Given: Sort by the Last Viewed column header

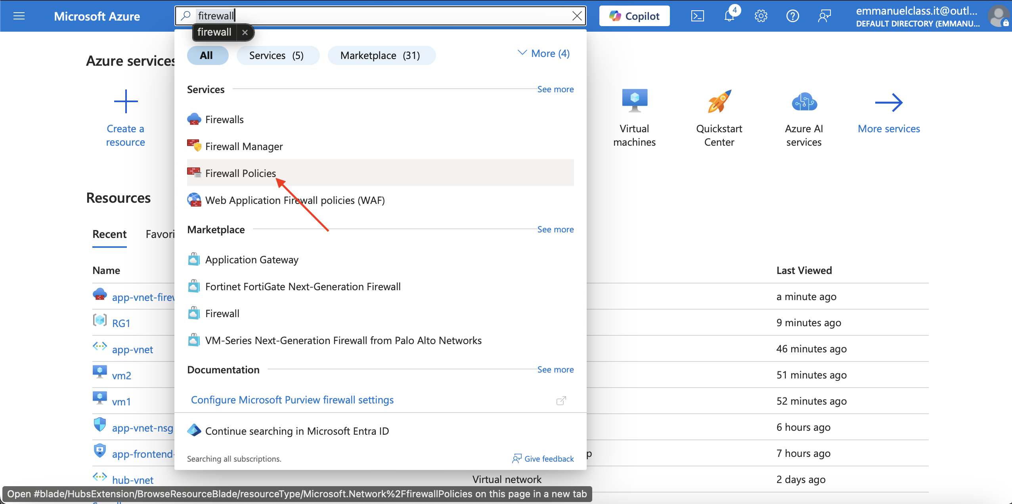Looking at the screenshot, I should (804, 270).
